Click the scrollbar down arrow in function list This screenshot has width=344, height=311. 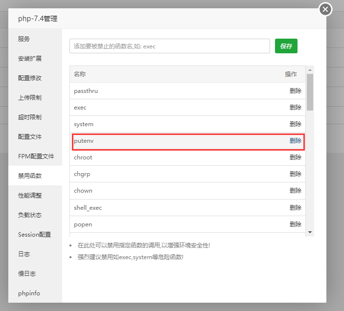310,232
